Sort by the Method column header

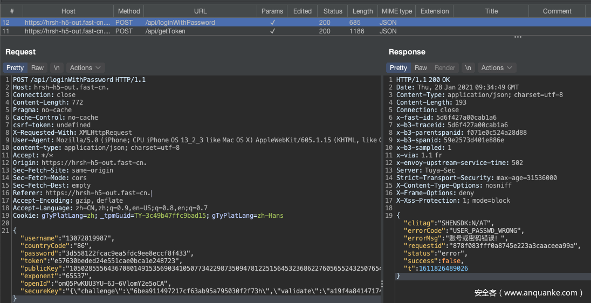(129, 11)
